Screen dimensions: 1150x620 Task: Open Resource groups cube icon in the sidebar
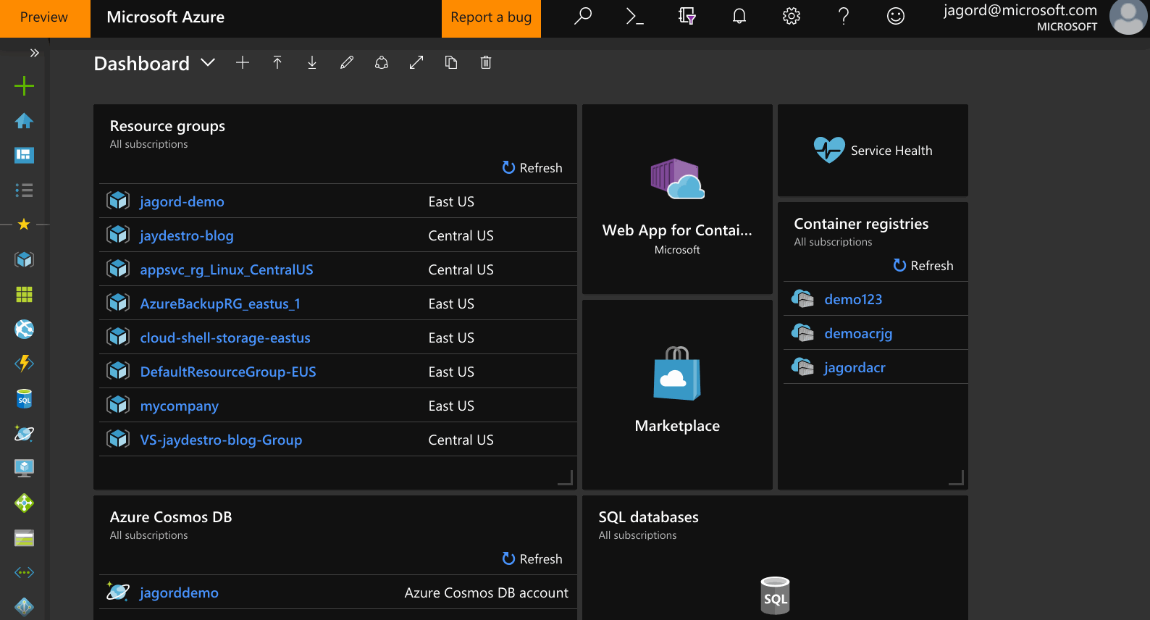click(x=24, y=259)
